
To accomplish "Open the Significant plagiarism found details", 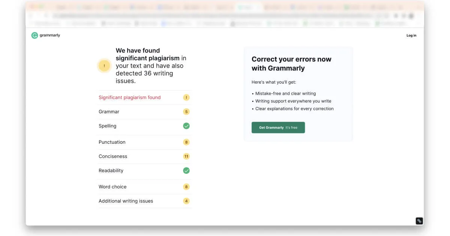I will coord(129,97).
